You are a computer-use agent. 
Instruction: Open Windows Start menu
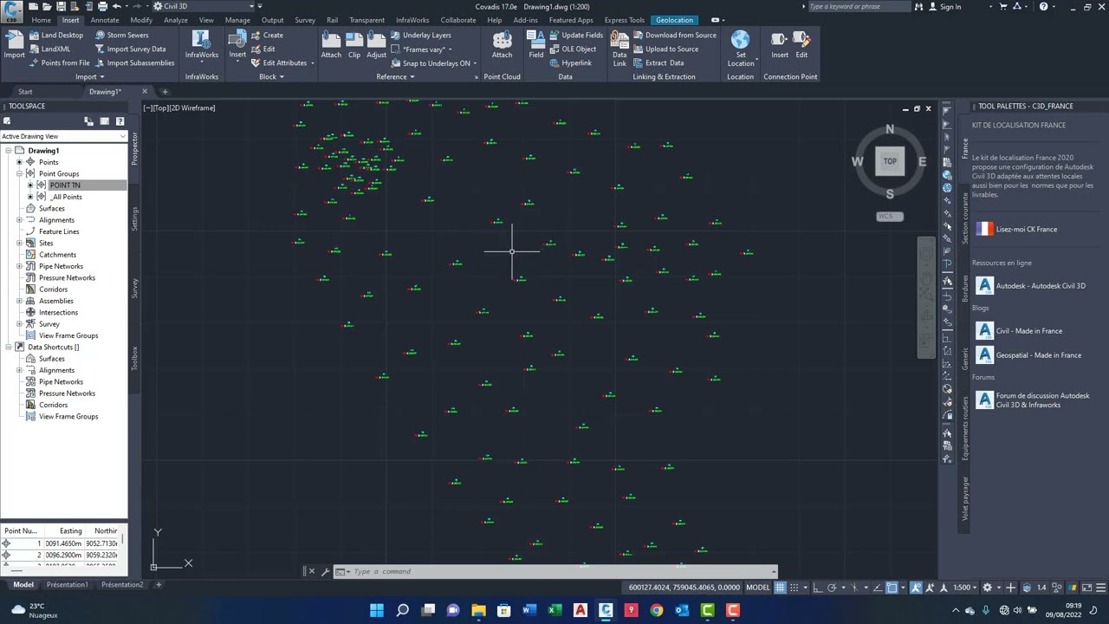click(377, 611)
